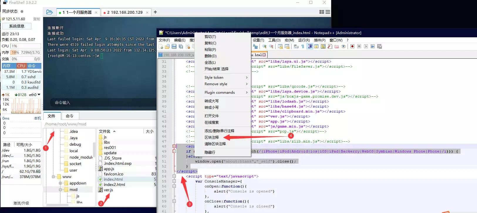Click the monitoring eye icon in toolbar
This screenshot has width=477, height=213.
tap(343, 46)
